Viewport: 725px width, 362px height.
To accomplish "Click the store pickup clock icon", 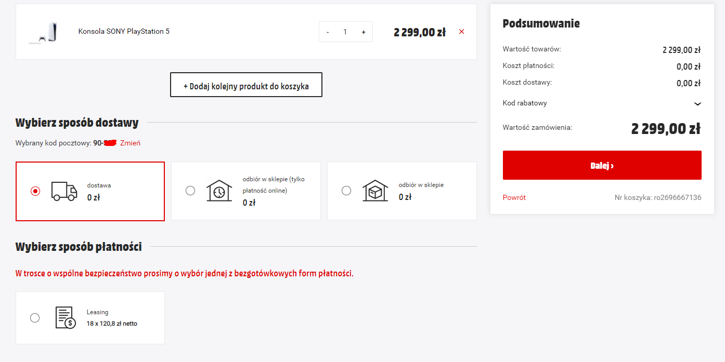I will (219, 191).
